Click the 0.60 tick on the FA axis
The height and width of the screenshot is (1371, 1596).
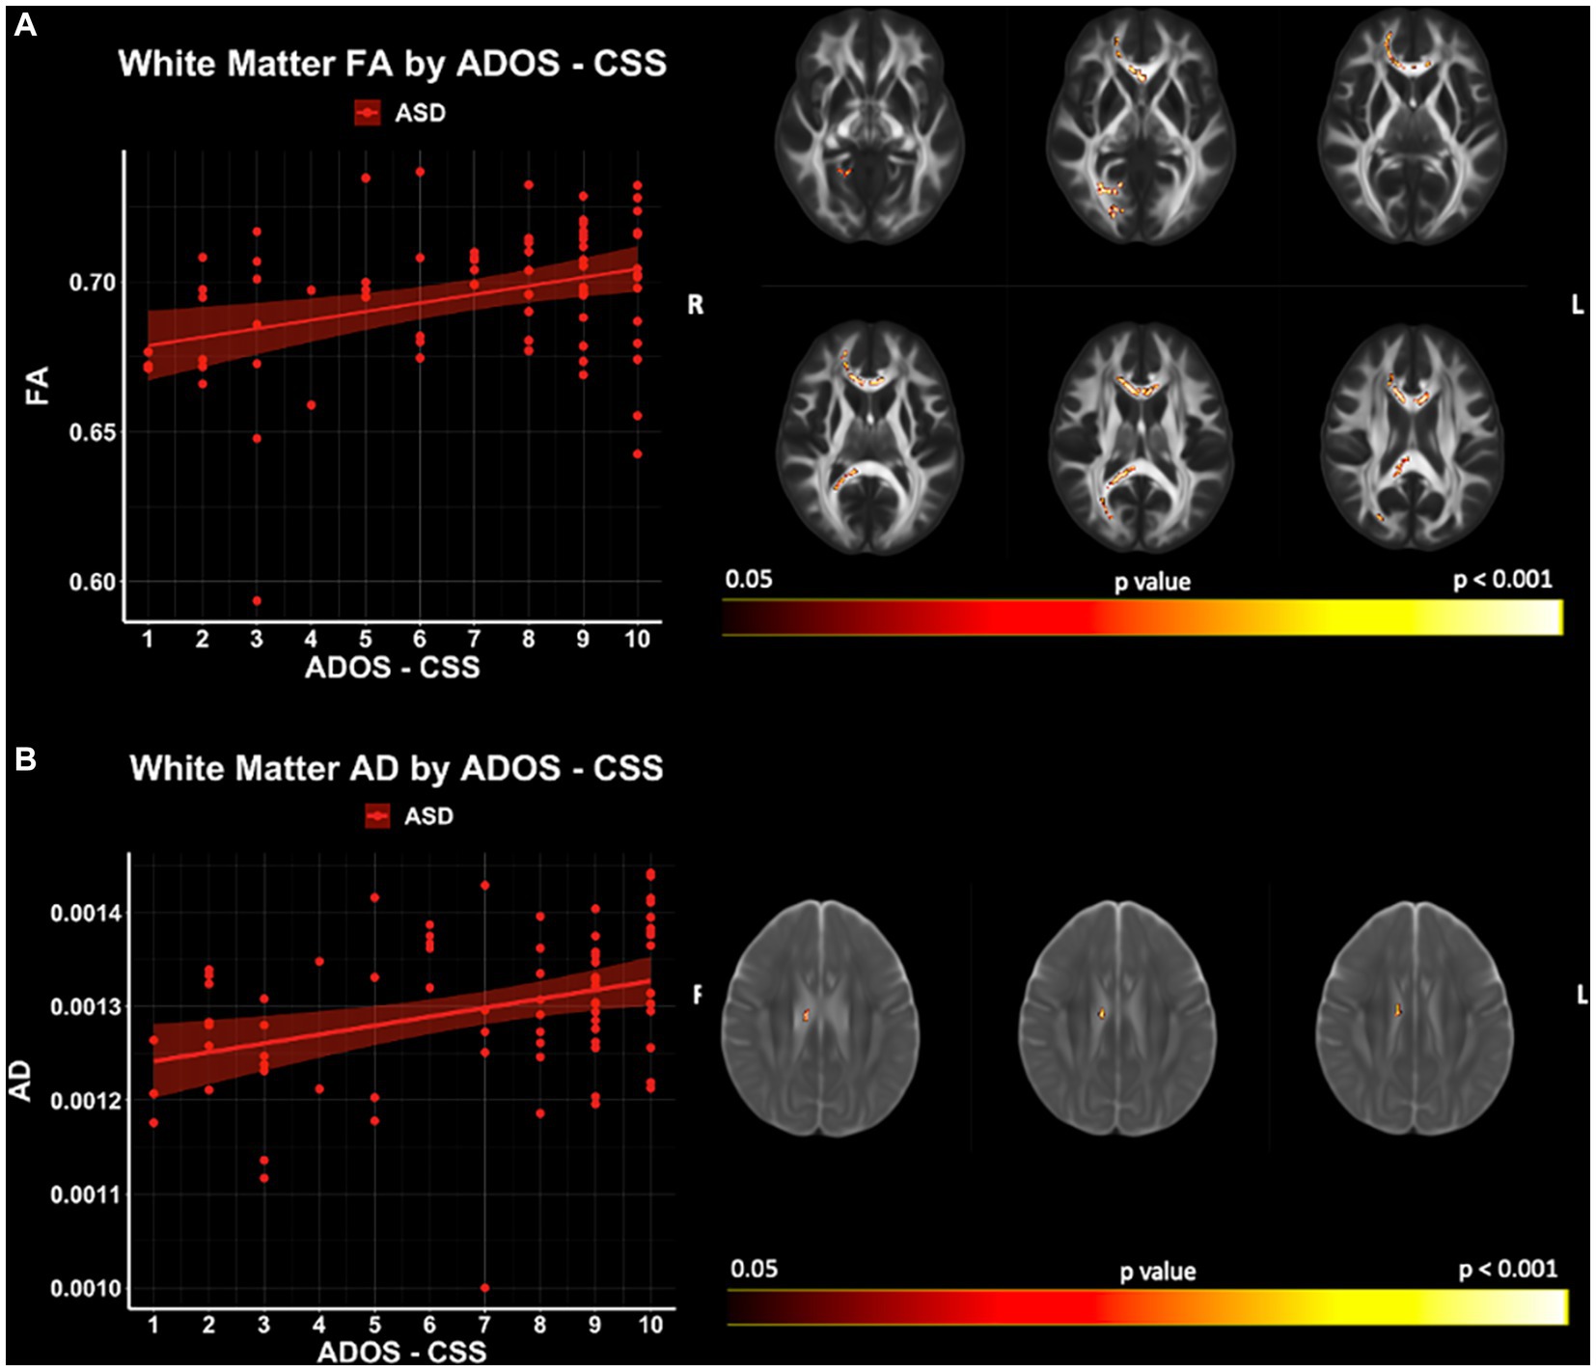93,582
